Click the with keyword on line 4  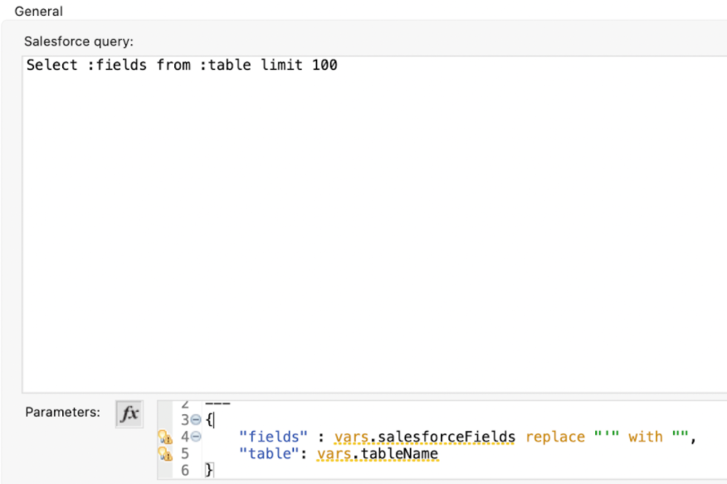646,437
